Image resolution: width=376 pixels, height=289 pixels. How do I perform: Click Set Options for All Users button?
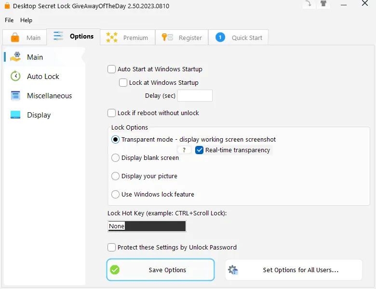coord(294,270)
